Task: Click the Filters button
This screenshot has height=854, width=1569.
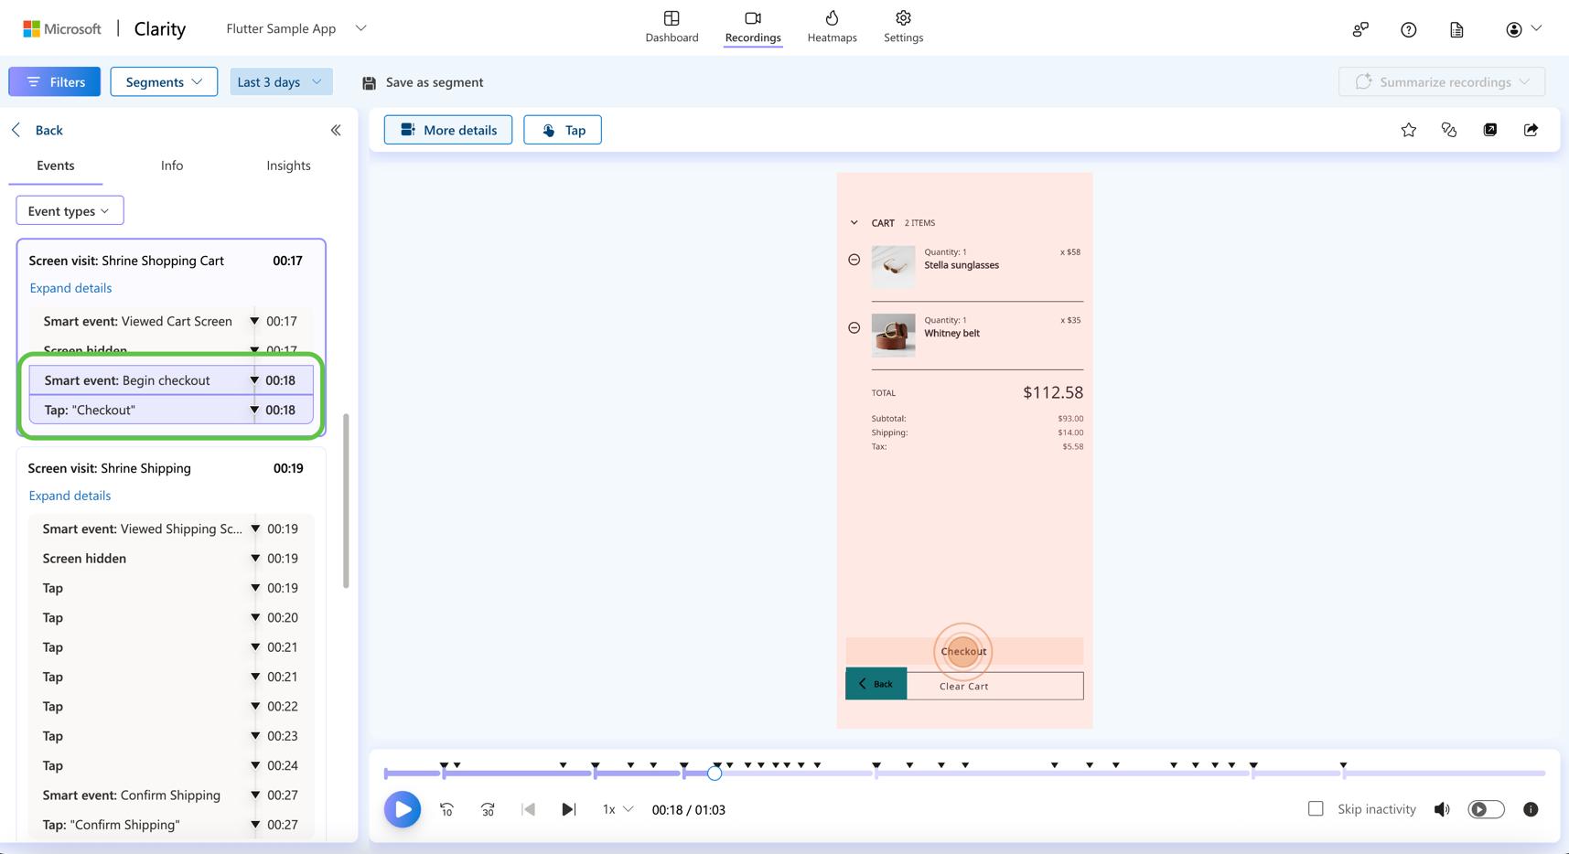Action: point(55,81)
